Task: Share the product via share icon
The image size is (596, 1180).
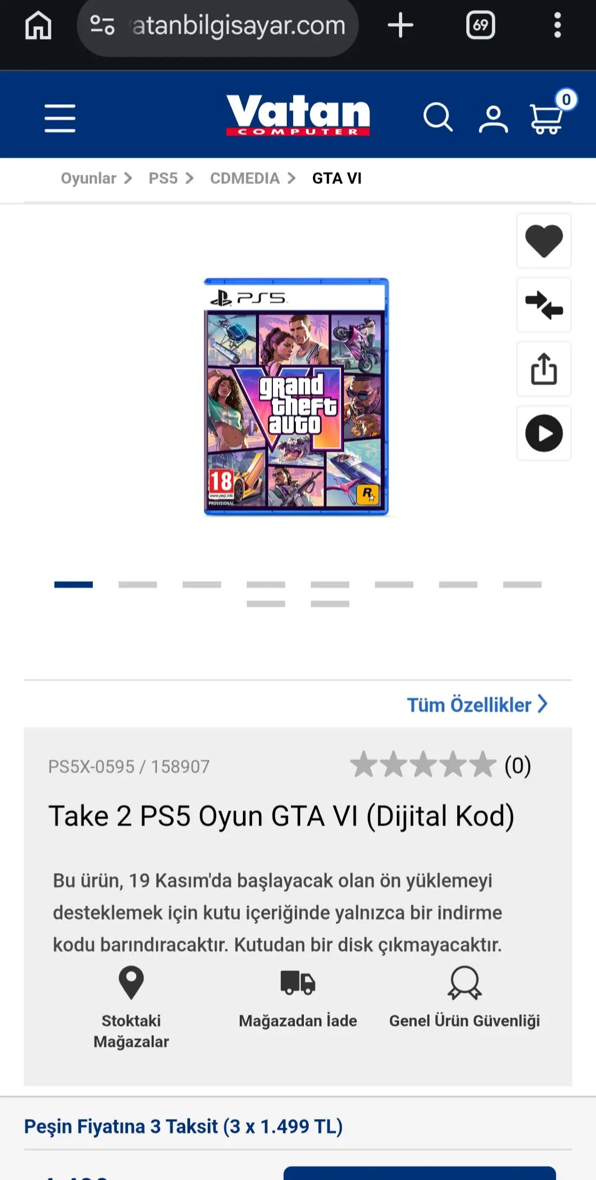Action: (x=544, y=369)
